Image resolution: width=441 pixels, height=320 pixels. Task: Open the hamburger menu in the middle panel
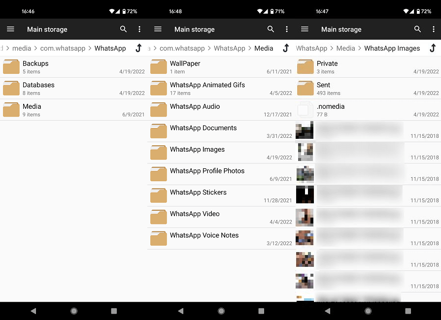click(x=158, y=29)
